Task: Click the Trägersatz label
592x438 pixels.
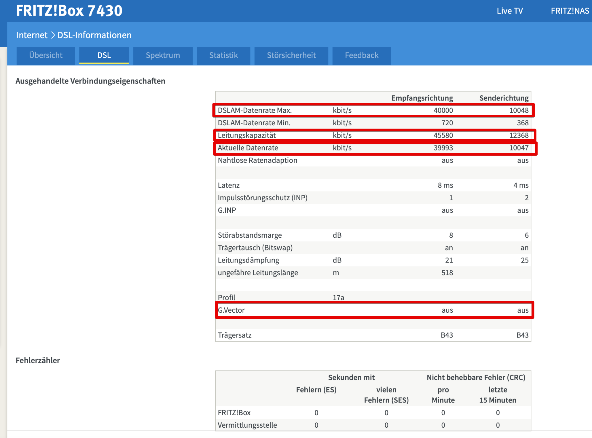Action: point(235,335)
